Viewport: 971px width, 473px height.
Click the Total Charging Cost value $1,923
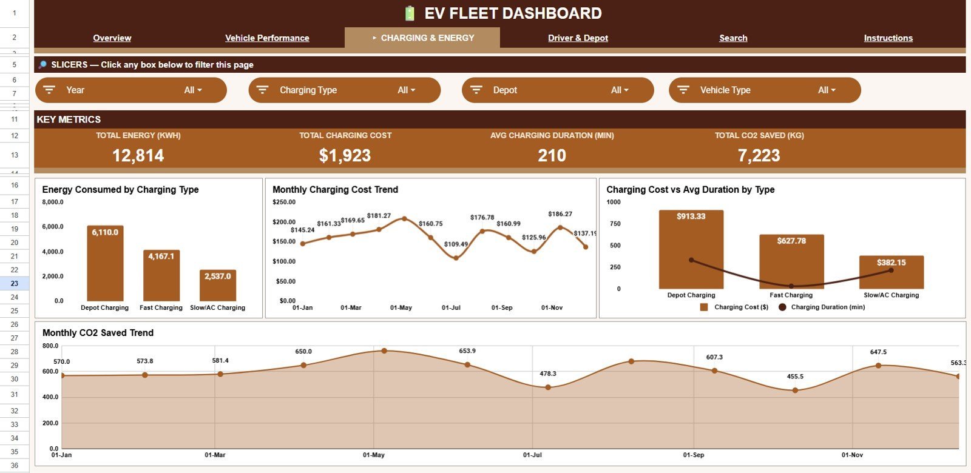pyautogui.click(x=345, y=156)
